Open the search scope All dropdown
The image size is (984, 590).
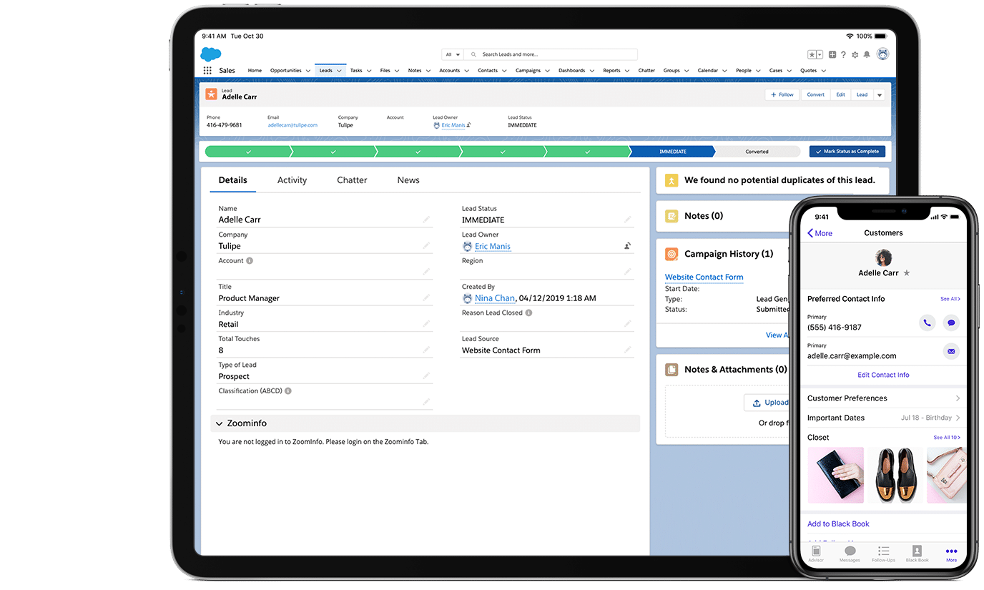pos(453,54)
